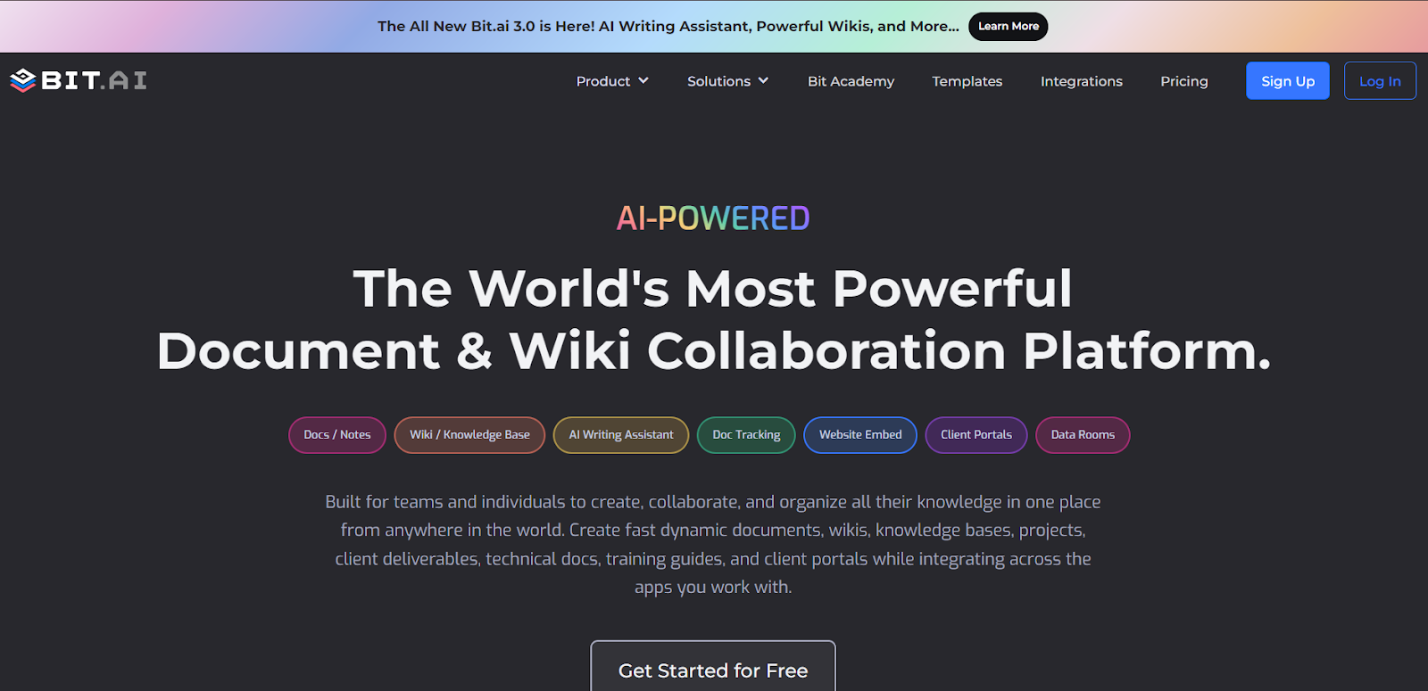The image size is (1428, 691).
Task: Select the AI Writing Assistant tag
Action: click(x=621, y=435)
